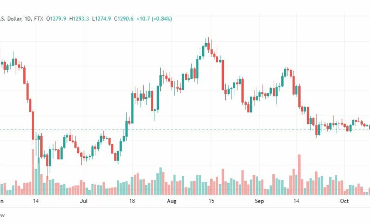Click the 1D interval label in legend
This screenshot has height=223, width=370.
tap(28, 19)
